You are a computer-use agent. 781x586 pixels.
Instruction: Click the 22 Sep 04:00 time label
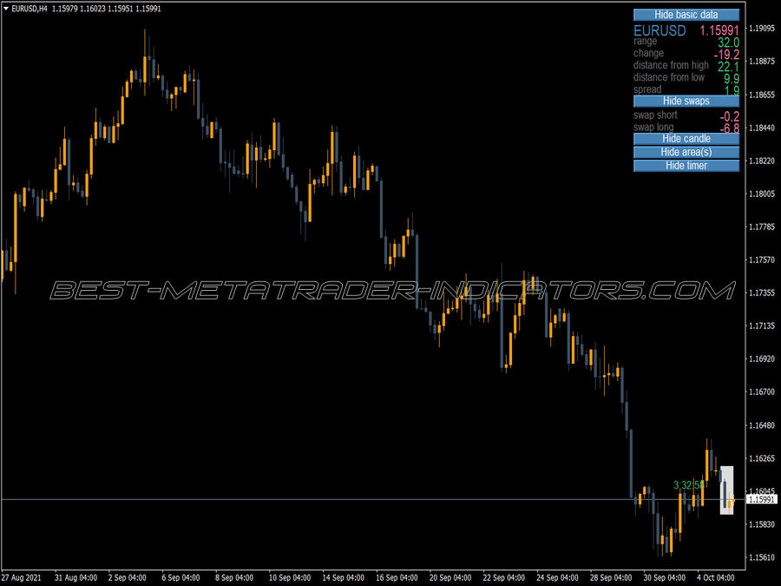pos(503,578)
